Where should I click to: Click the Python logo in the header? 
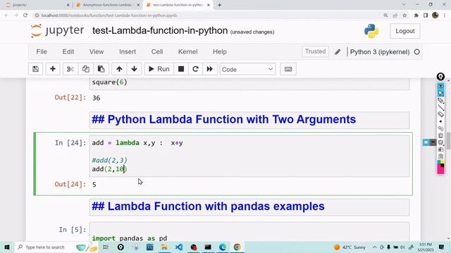tap(371, 31)
